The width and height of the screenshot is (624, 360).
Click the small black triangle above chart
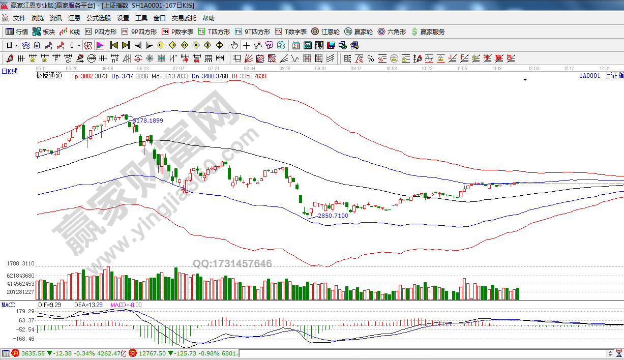[525, 80]
